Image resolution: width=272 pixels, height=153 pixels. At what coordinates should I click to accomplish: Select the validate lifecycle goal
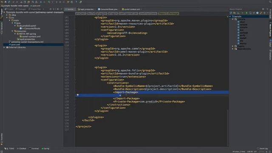242,25
